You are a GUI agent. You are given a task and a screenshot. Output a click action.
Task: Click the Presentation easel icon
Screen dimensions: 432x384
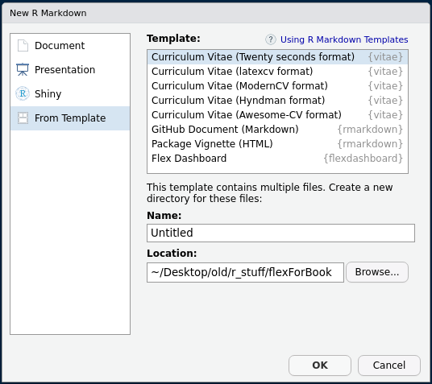point(23,69)
